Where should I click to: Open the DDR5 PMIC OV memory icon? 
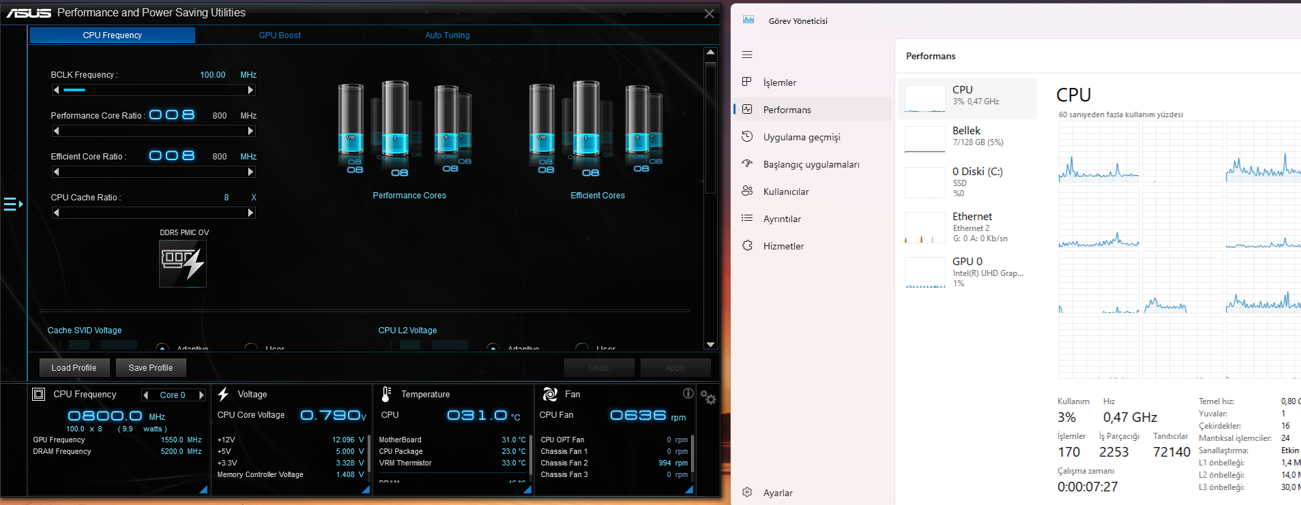(x=183, y=263)
